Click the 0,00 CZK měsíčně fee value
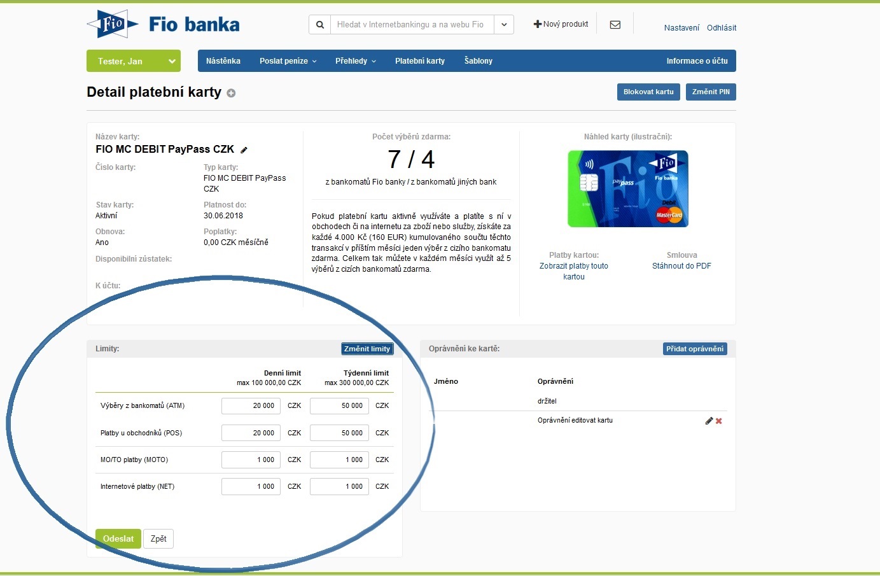 click(236, 242)
